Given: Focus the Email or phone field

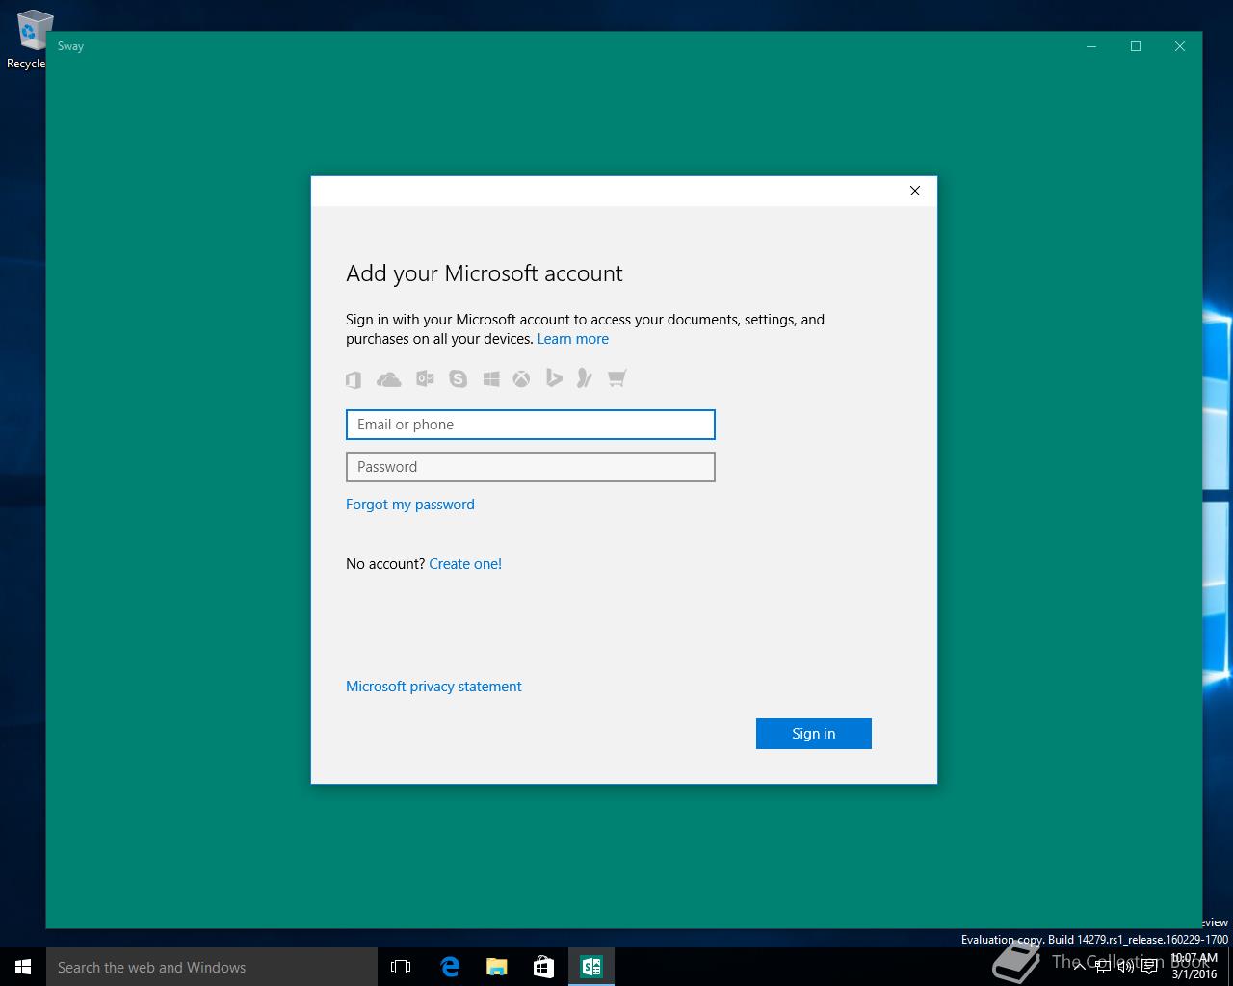Looking at the screenshot, I should (x=531, y=425).
